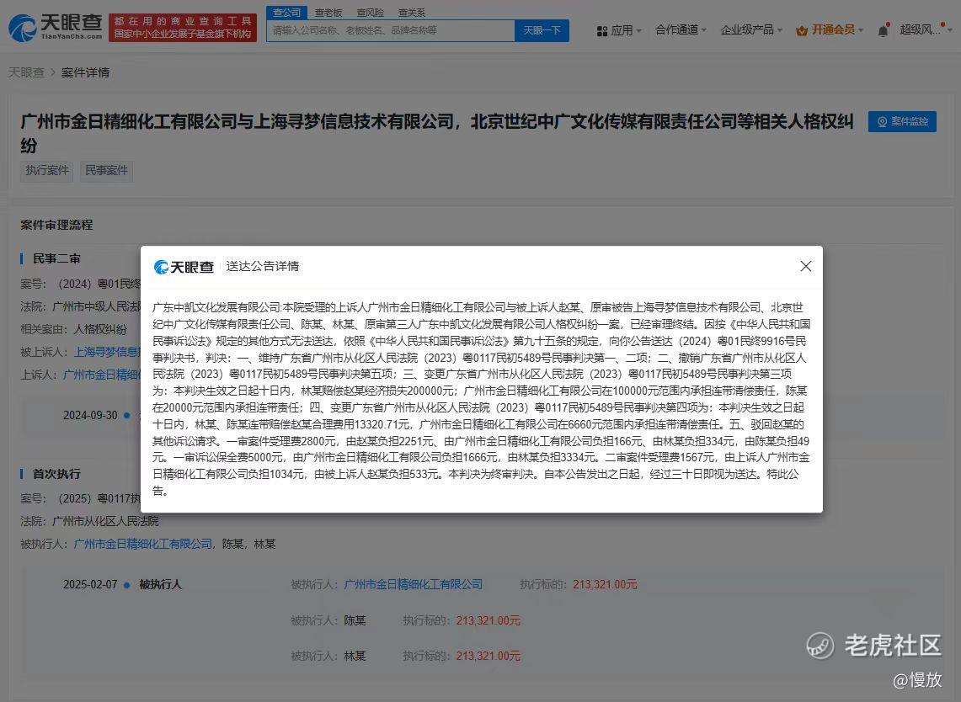
Task: Expand the 企业级产品 dropdown menu
Action: 751,30
